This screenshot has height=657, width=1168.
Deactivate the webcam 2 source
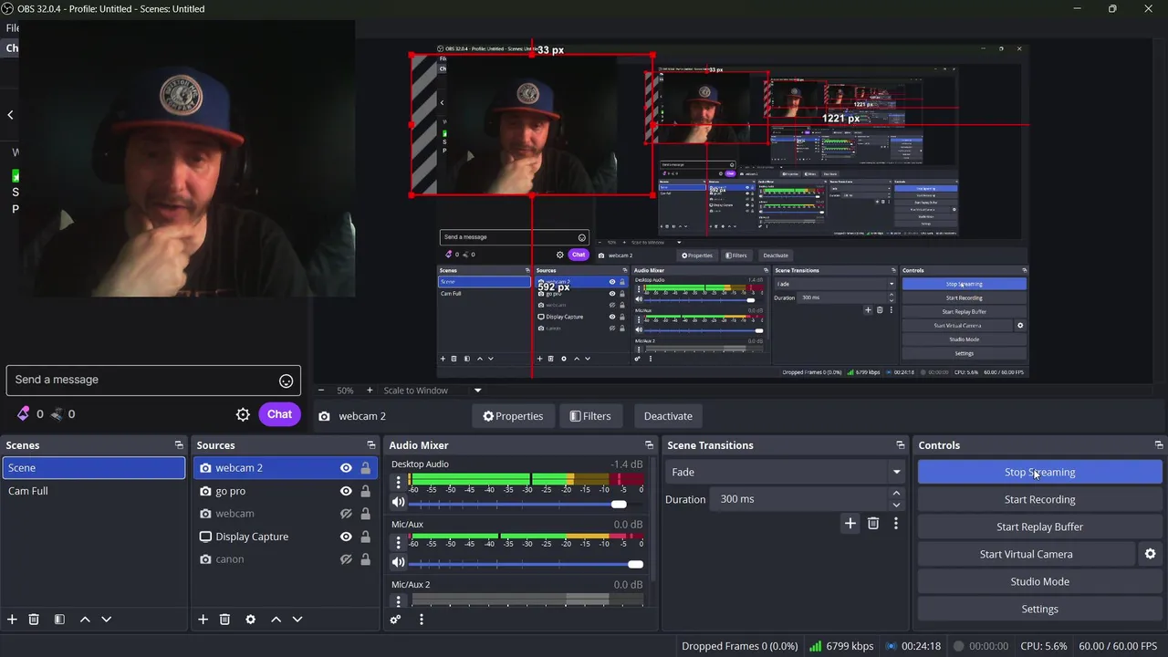coord(668,416)
